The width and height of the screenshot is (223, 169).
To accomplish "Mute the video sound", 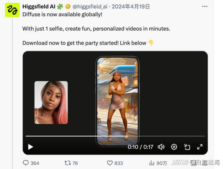I will pyautogui.click(x=161, y=147).
